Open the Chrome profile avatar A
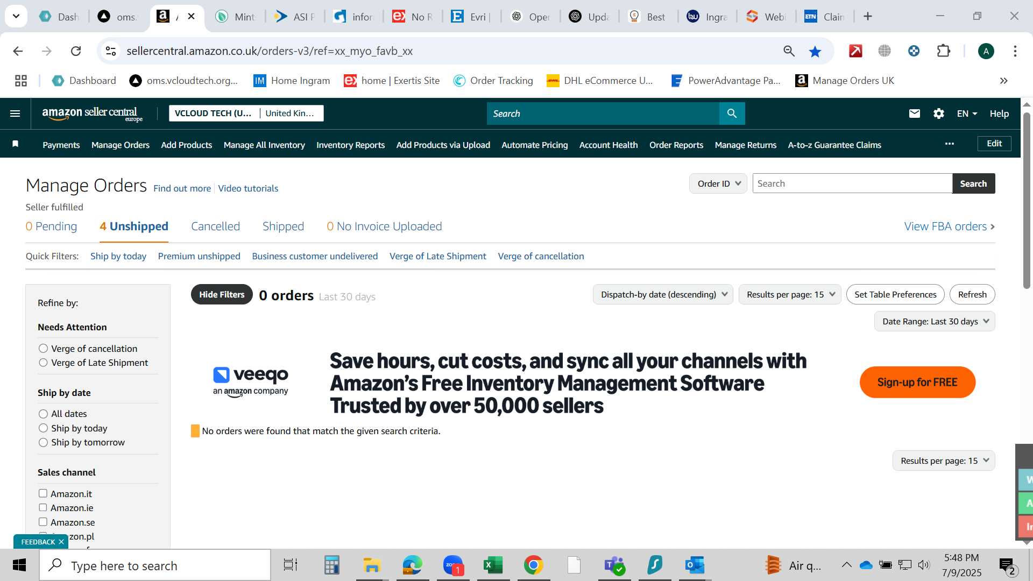 point(986,51)
